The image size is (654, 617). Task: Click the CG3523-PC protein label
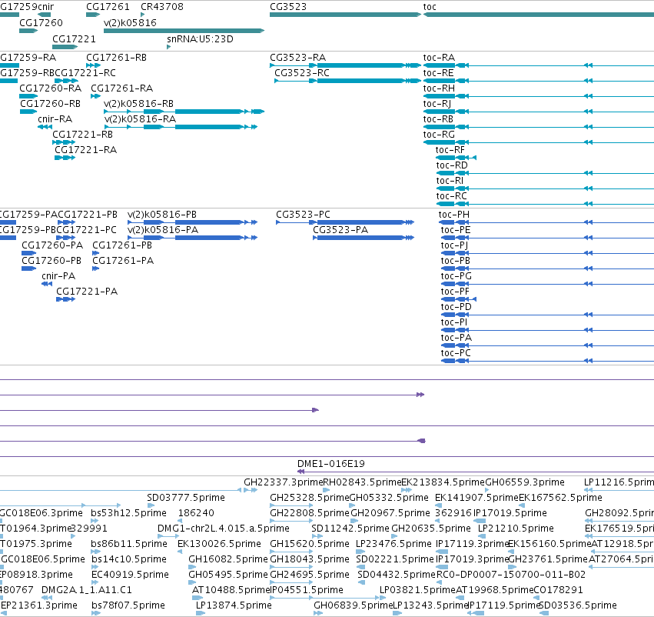click(304, 214)
